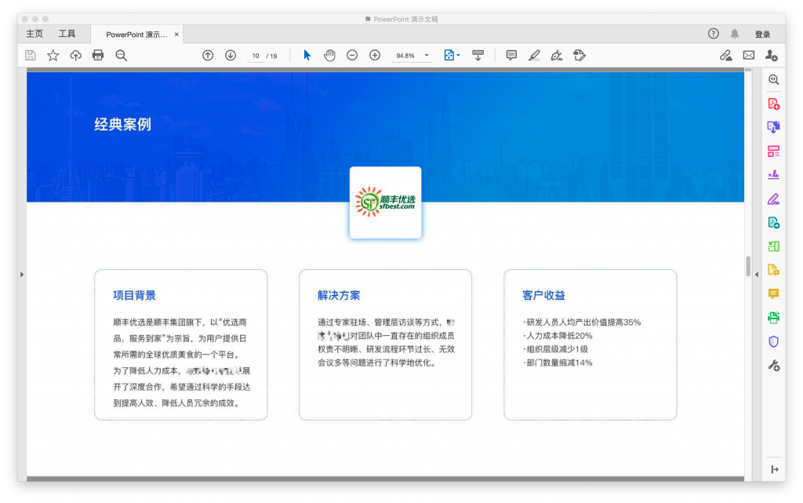Image resolution: width=803 pixels, height=503 pixels.
Task: Open the Organize Pages sidebar tool
Action: coord(774,151)
